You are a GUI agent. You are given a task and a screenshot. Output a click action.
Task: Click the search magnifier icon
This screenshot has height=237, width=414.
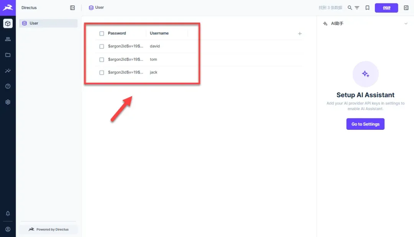tap(350, 8)
